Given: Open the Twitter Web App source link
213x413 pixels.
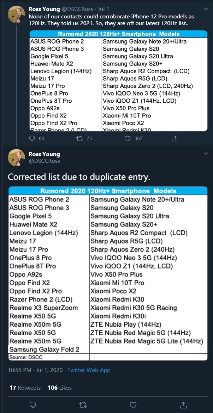Looking at the screenshot, I should 89,370.
